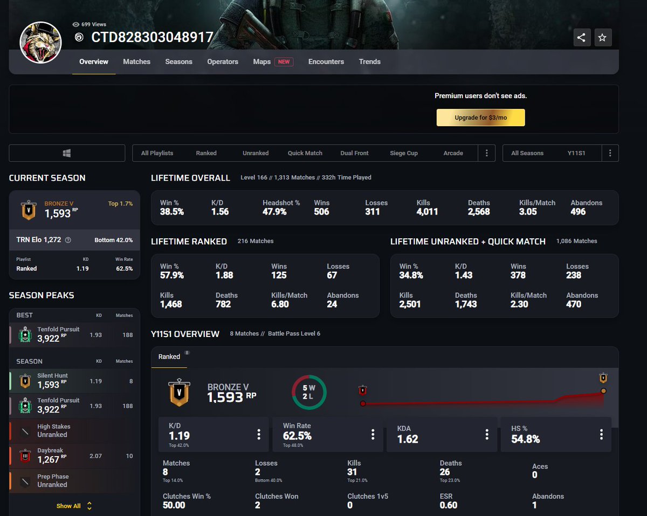
Task: Click Battle Pass Level 6 text
Action: pyautogui.click(x=294, y=334)
